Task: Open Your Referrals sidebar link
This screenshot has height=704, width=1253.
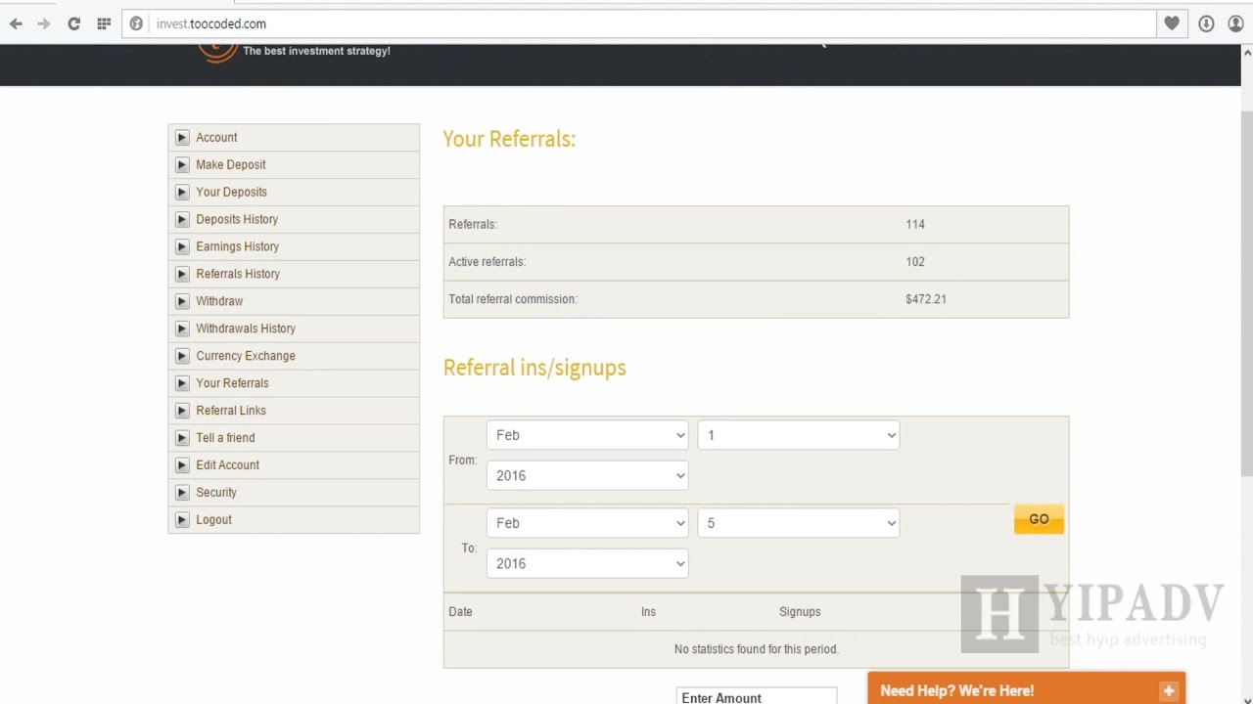Action: [x=232, y=384]
